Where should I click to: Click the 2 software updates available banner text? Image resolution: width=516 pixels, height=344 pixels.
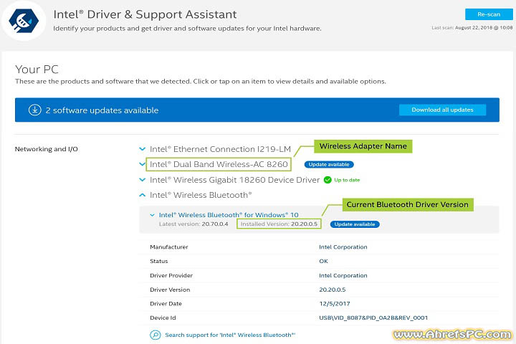[x=102, y=110]
